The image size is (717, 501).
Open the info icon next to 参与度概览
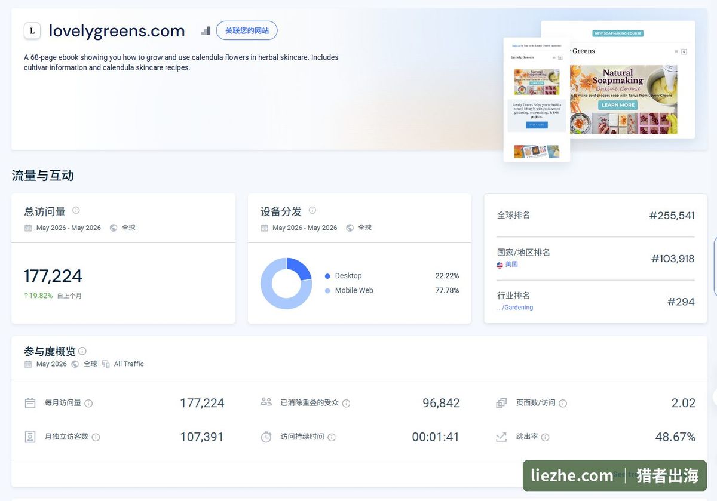coord(82,351)
